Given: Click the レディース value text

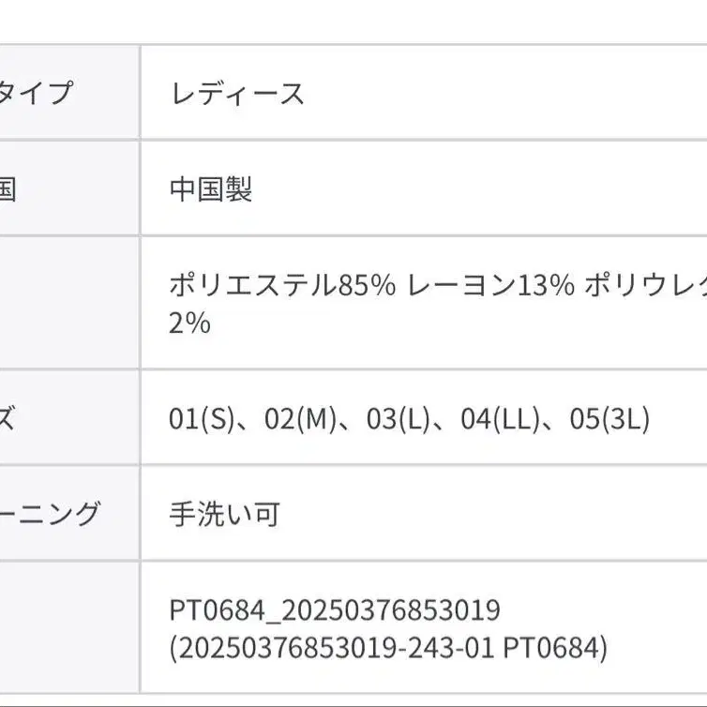Looking at the screenshot, I should click(237, 94).
